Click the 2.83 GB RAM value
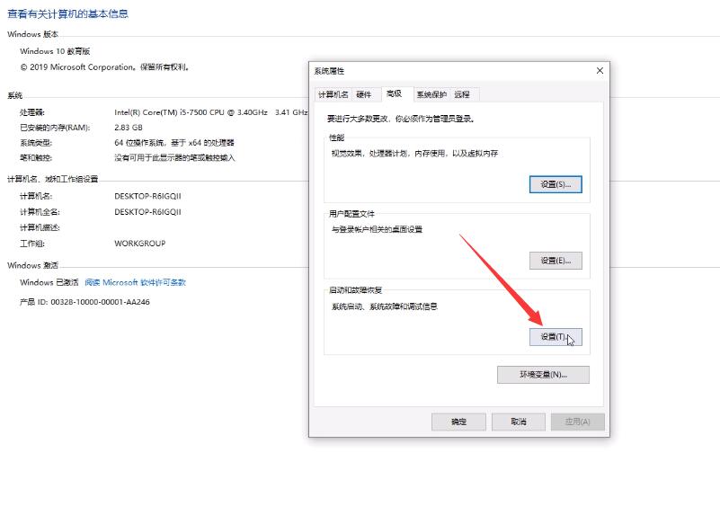720x515 pixels. [x=129, y=128]
